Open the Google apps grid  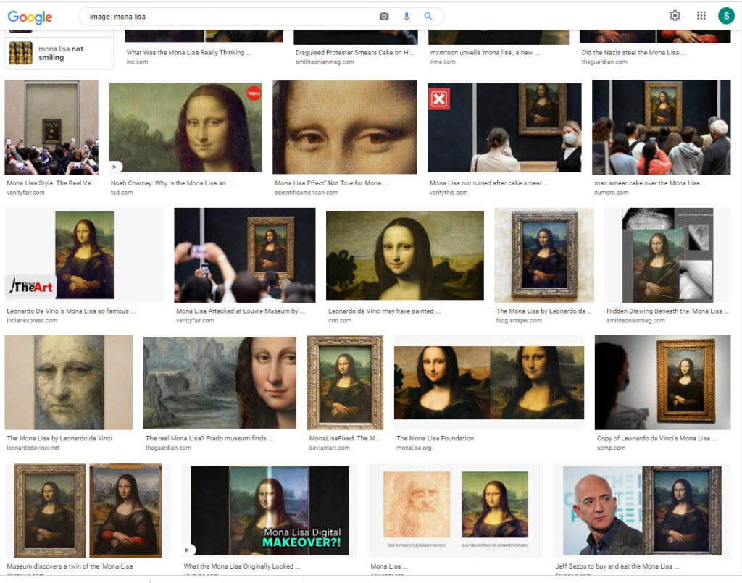click(x=701, y=16)
